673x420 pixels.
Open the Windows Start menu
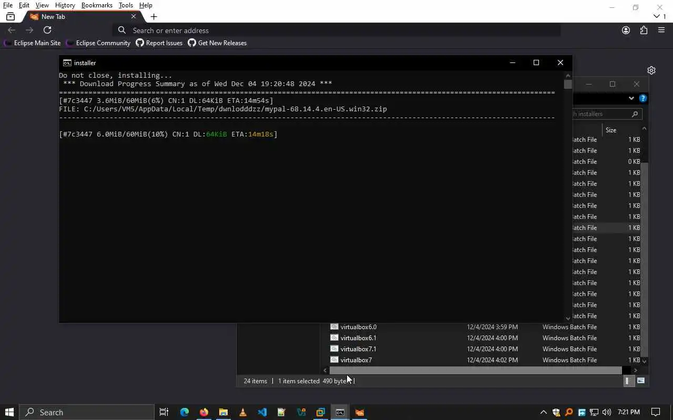(9, 412)
